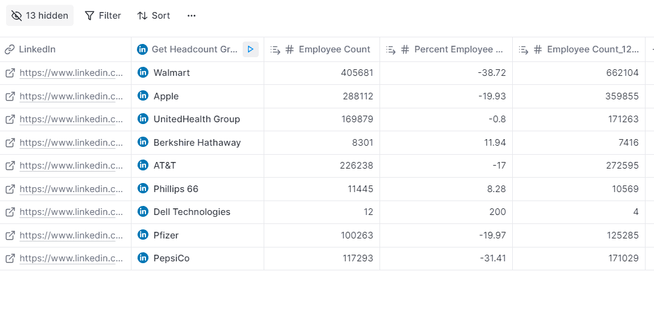Open the Walmart LinkedIn URL link
The image size is (654, 336).
[x=71, y=73]
